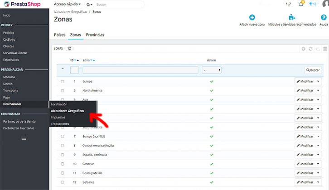This screenshot has width=329, height=190.
Task: Click the add zone icon in table toolbar
Action: [x=303, y=48]
